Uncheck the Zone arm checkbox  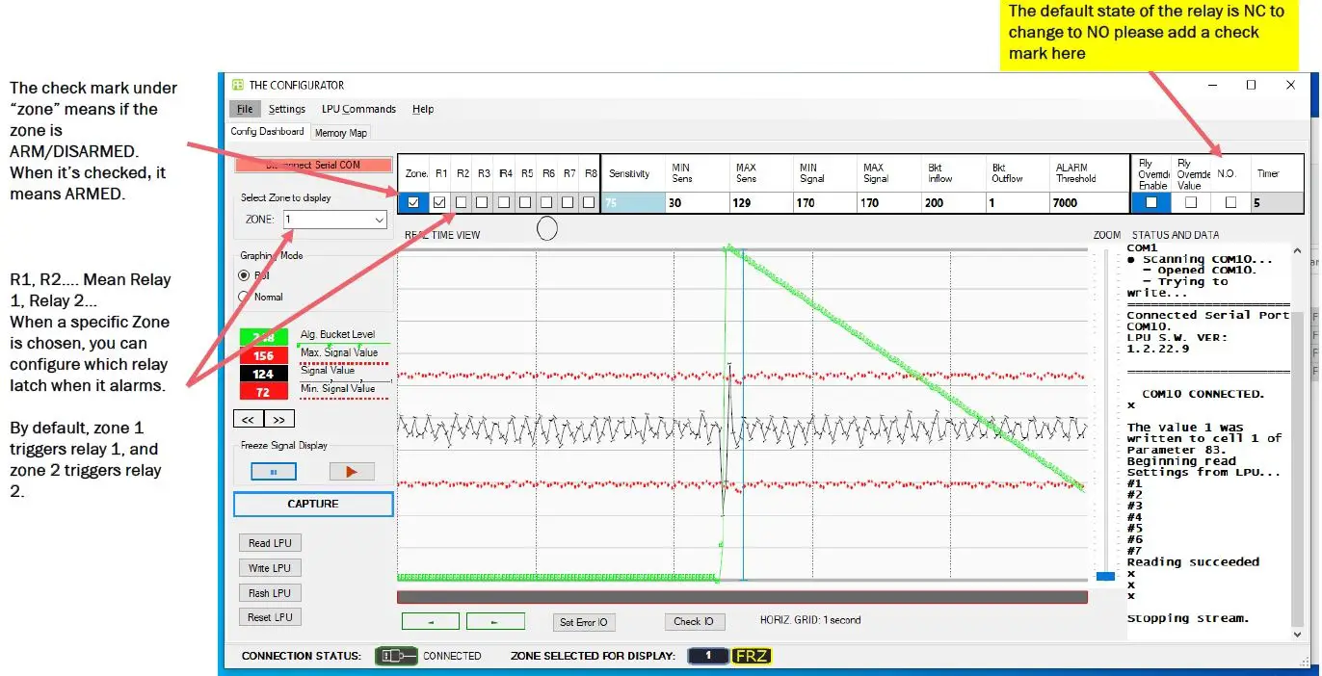coord(412,202)
